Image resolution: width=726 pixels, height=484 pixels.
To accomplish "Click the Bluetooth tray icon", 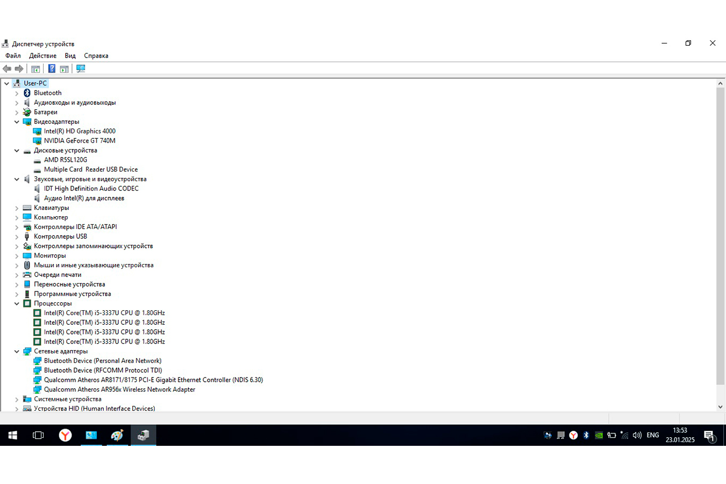I will pos(586,436).
